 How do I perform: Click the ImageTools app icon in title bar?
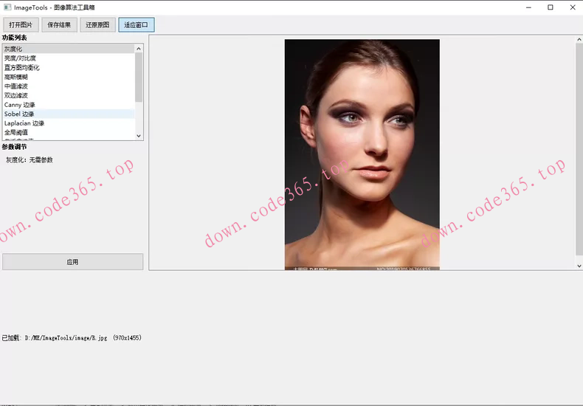(x=7, y=7)
